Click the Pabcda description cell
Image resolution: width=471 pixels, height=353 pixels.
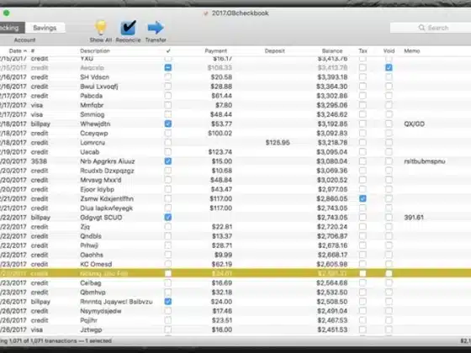coord(92,96)
